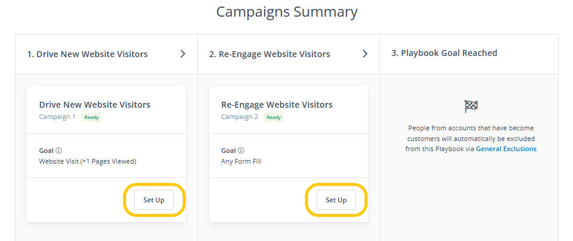
Task: Click Set Up for Drive New Website Visitors
Action: point(154,200)
